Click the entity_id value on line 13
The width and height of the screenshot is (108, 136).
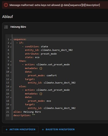(x=59, y=83)
